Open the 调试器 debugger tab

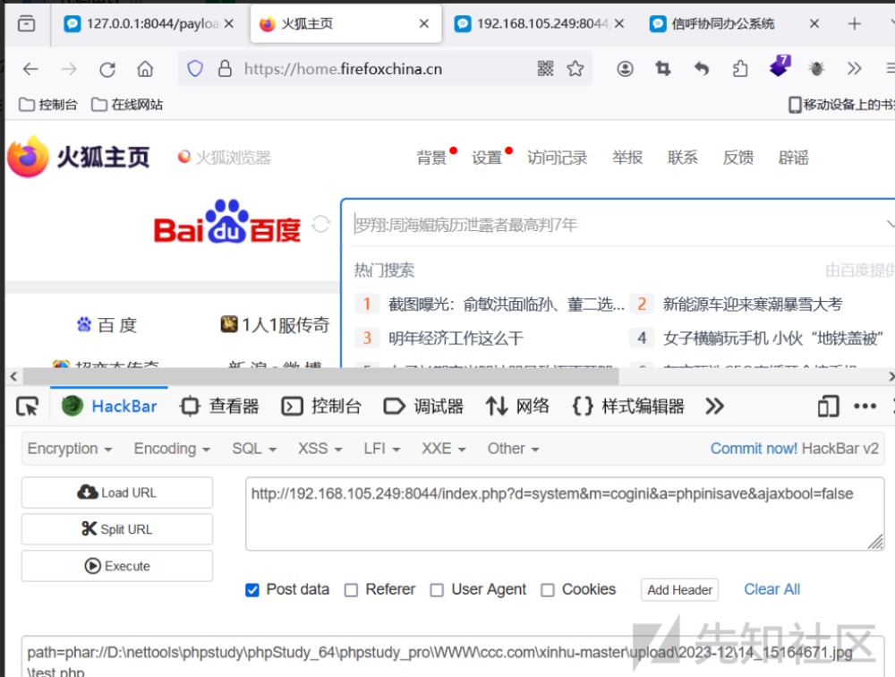tap(423, 407)
